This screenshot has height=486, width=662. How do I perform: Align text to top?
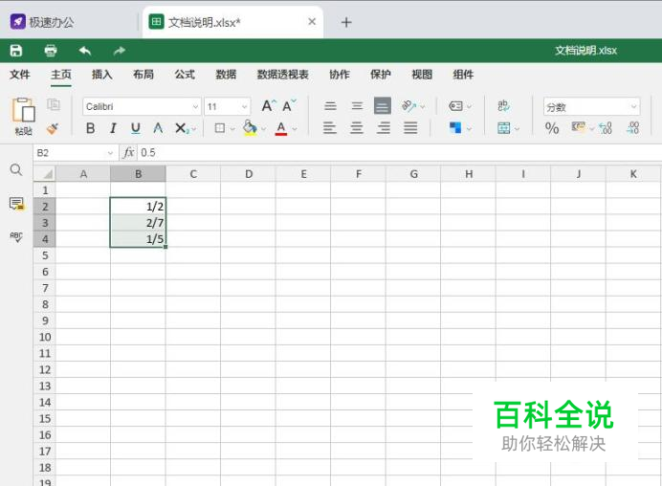tap(331, 106)
